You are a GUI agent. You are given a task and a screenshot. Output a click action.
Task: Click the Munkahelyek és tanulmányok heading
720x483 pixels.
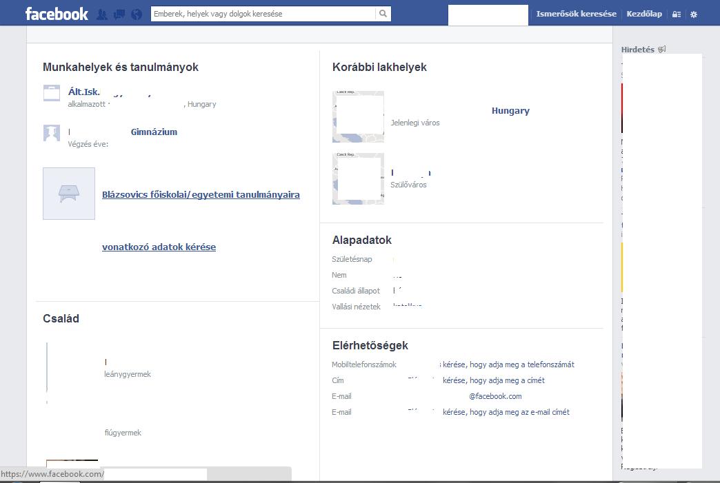pos(121,67)
